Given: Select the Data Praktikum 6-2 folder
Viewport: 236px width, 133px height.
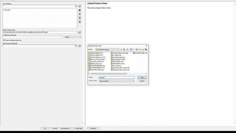Looking at the screenshot, I should (x=96, y=55).
